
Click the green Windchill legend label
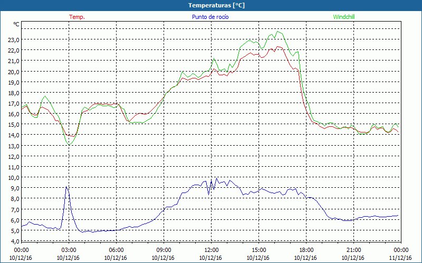click(x=344, y=17)
